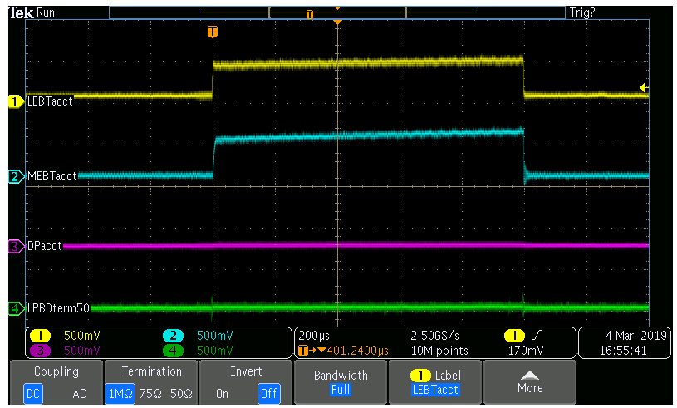Viewport: 677px width, 408px height.
Task: Click the orange center expansion point triangle
Action: pos(337,22)
